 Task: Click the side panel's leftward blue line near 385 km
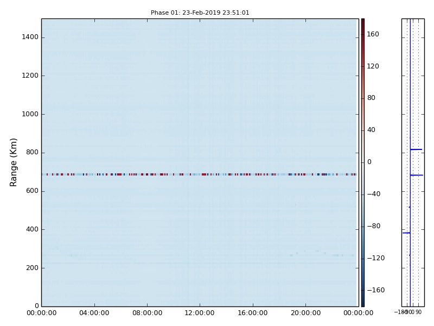coord(406,233)
